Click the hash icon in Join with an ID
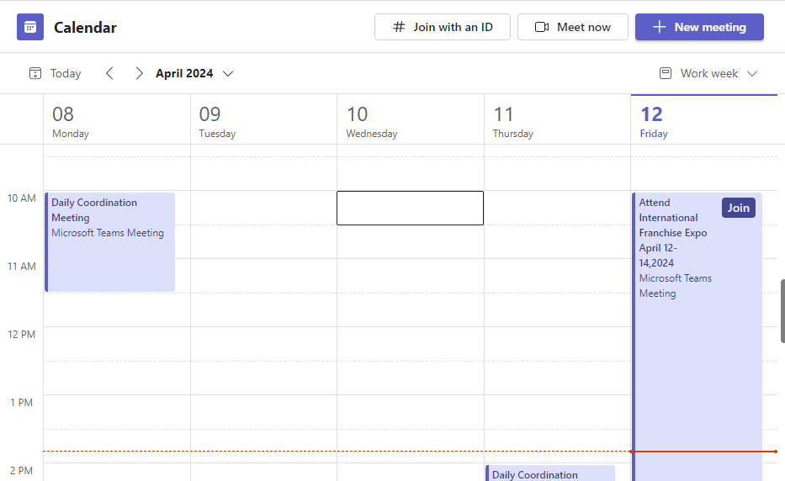785x481 pixels. [x=400, y=27]
